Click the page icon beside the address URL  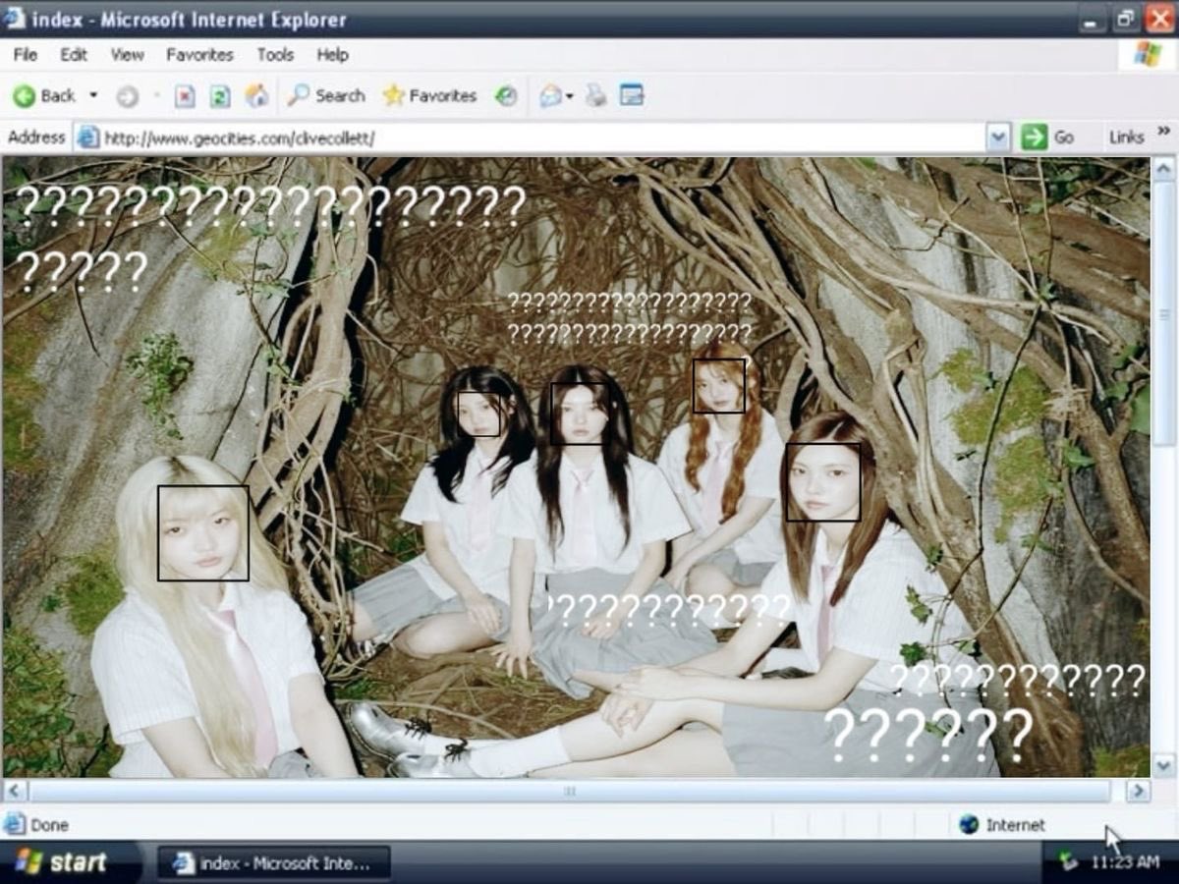[x=88, y=138]
